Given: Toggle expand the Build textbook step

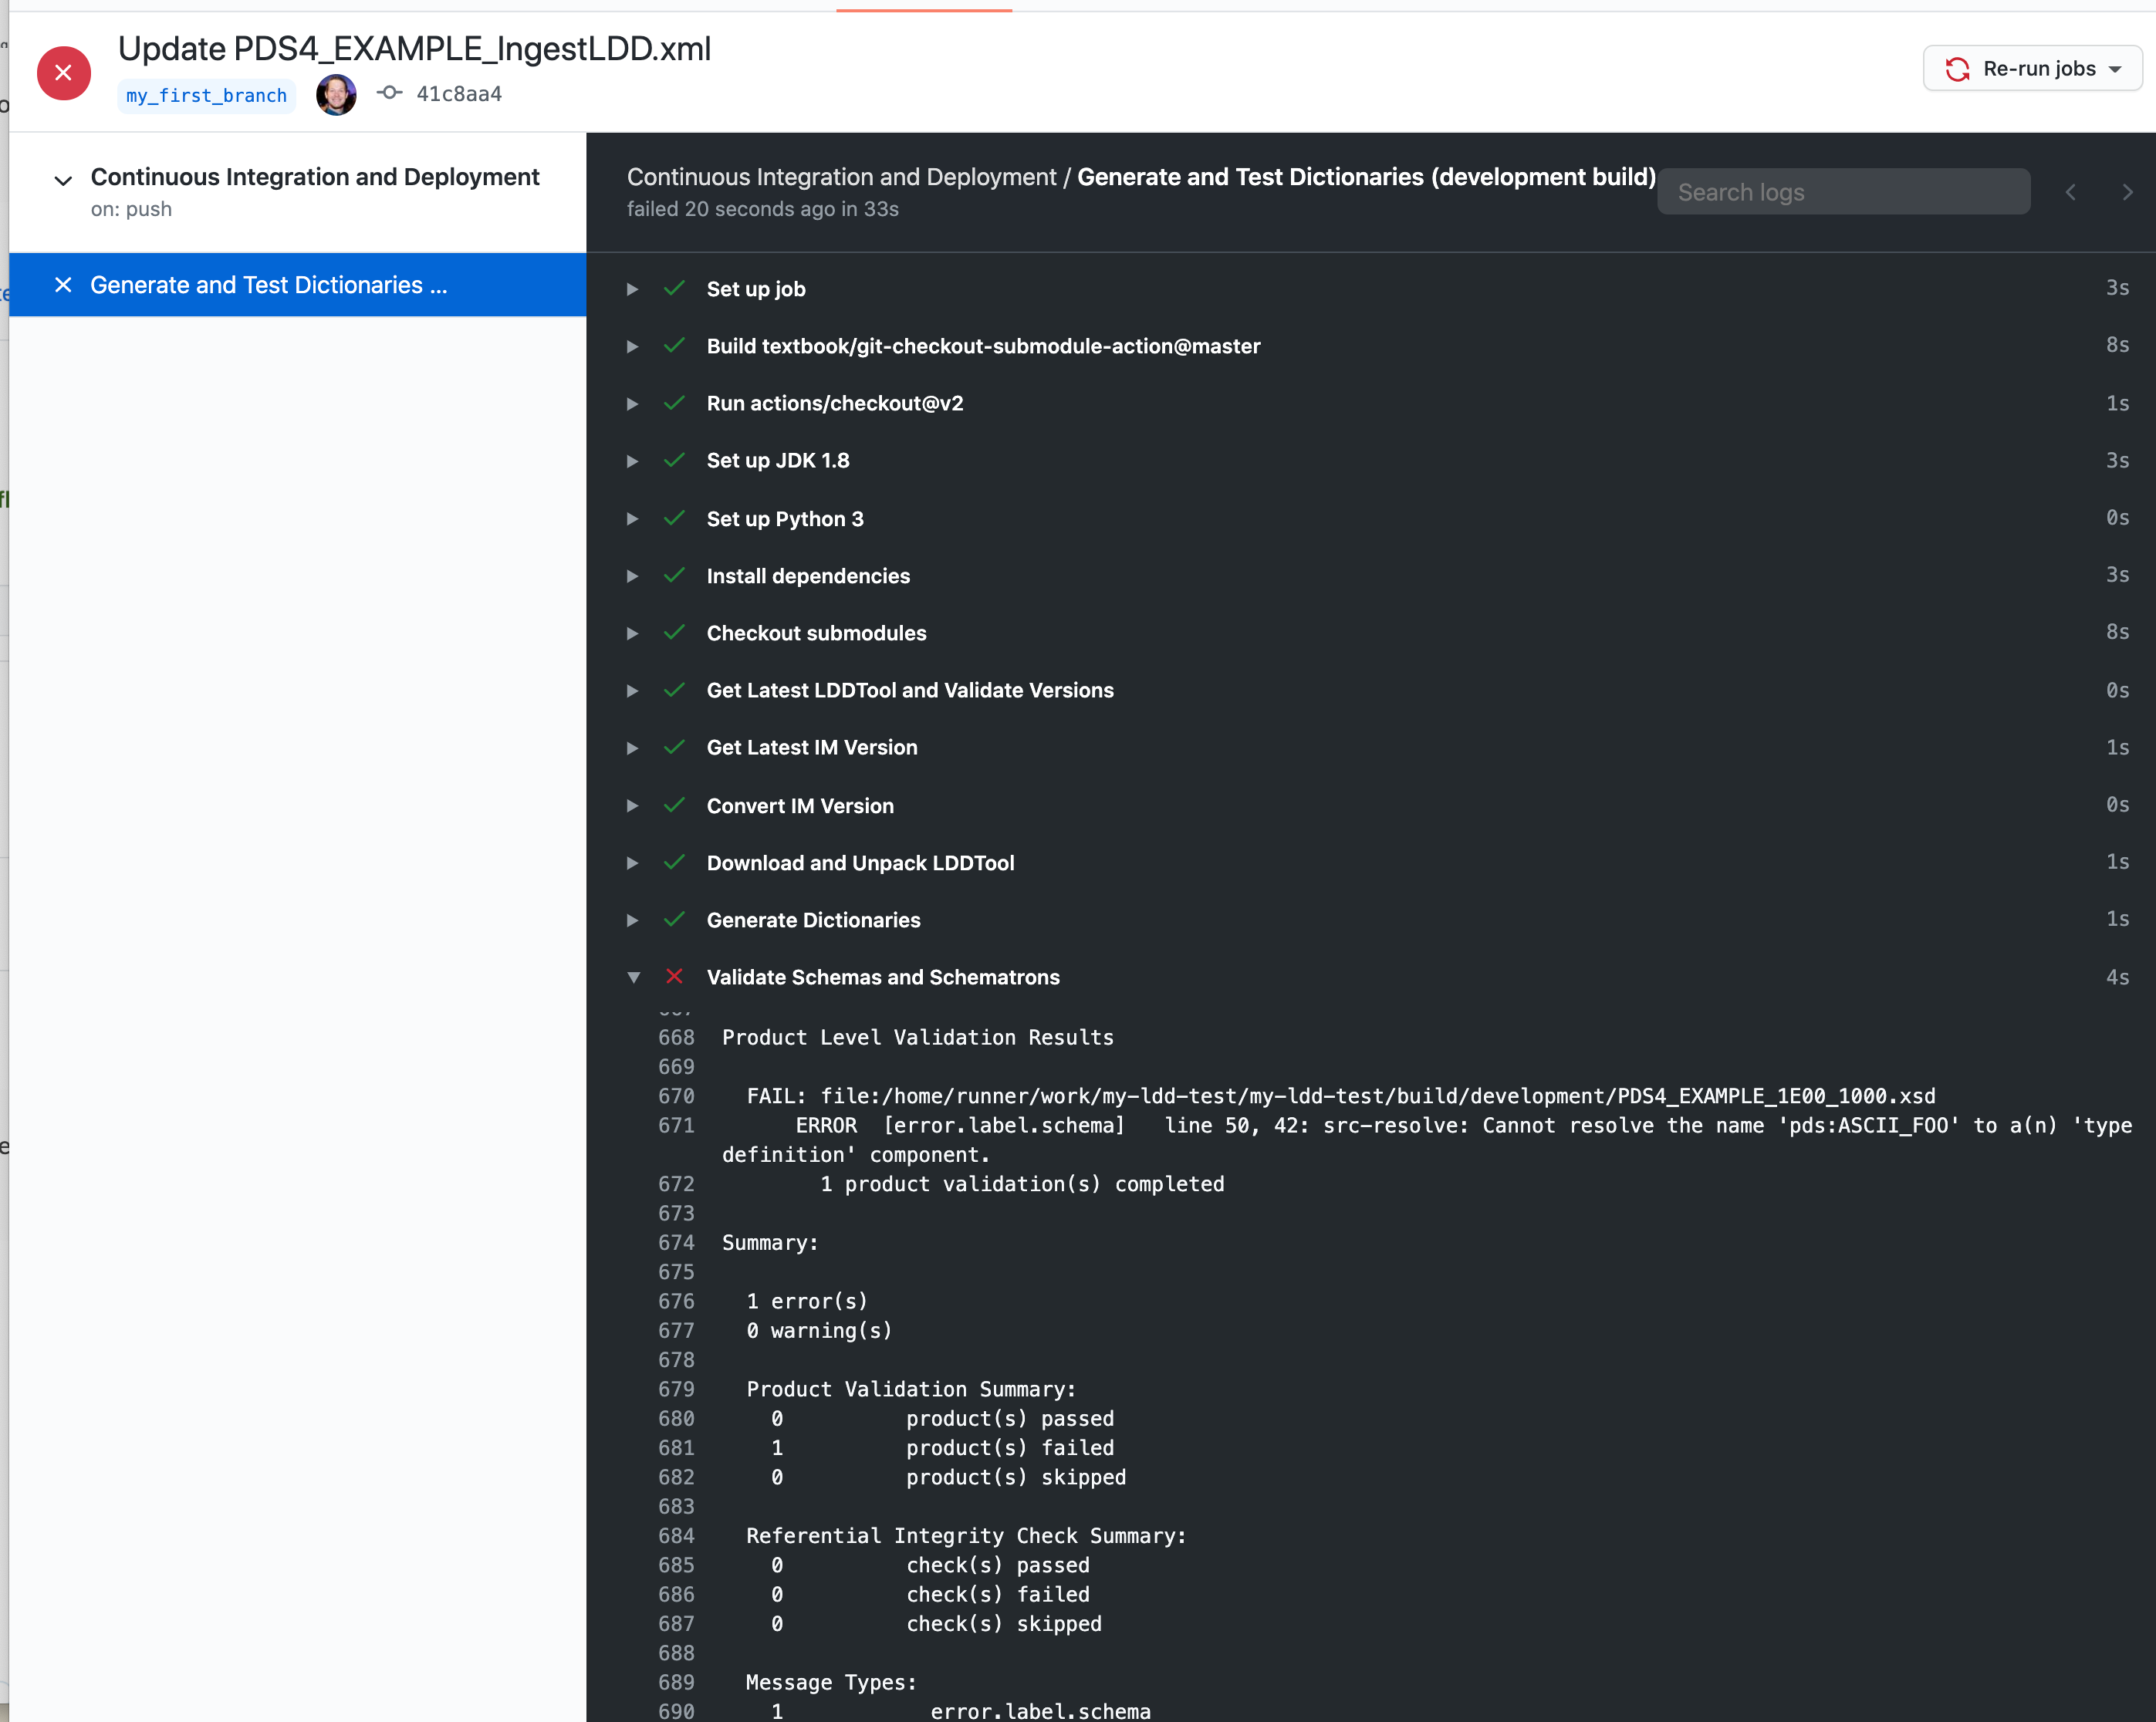Looking at the screenshot, I should tap(636, 344).
